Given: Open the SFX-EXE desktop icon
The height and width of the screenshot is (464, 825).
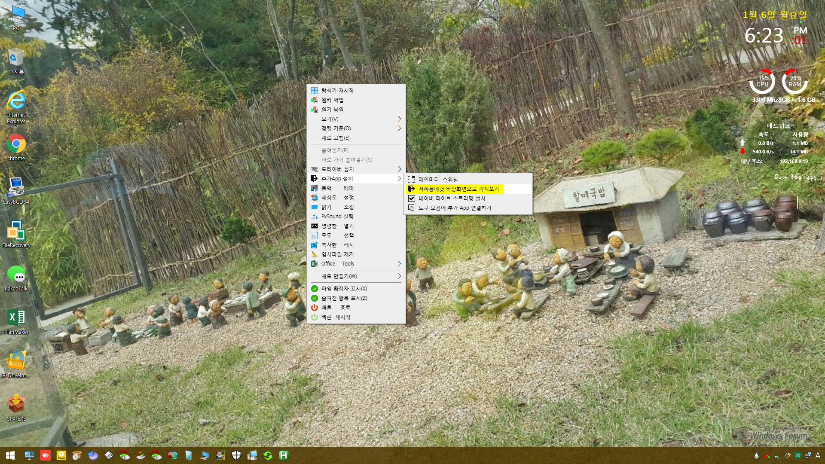Looking at the screenshot, I should click(x=16, y=408).
